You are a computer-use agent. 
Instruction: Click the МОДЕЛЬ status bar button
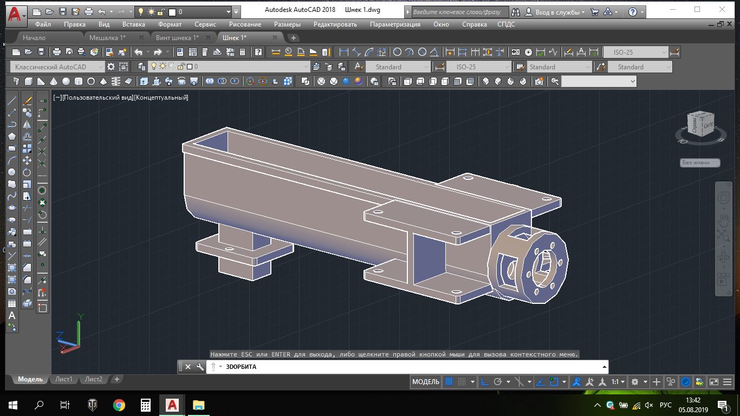[x=426, y=382]
